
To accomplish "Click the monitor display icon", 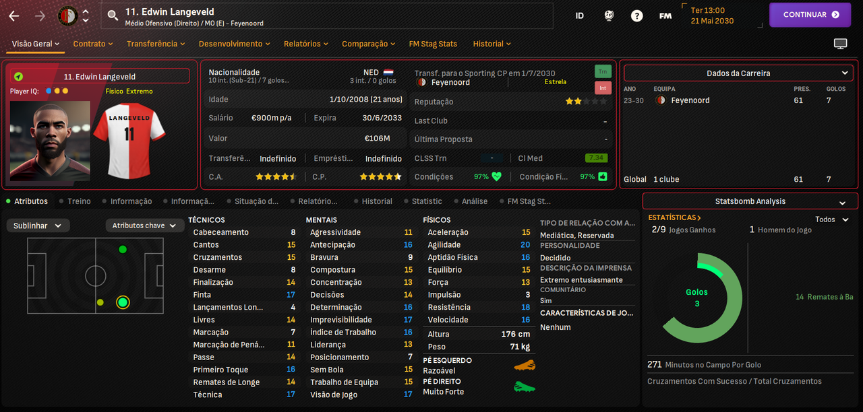I will click(x=840, y=44).
